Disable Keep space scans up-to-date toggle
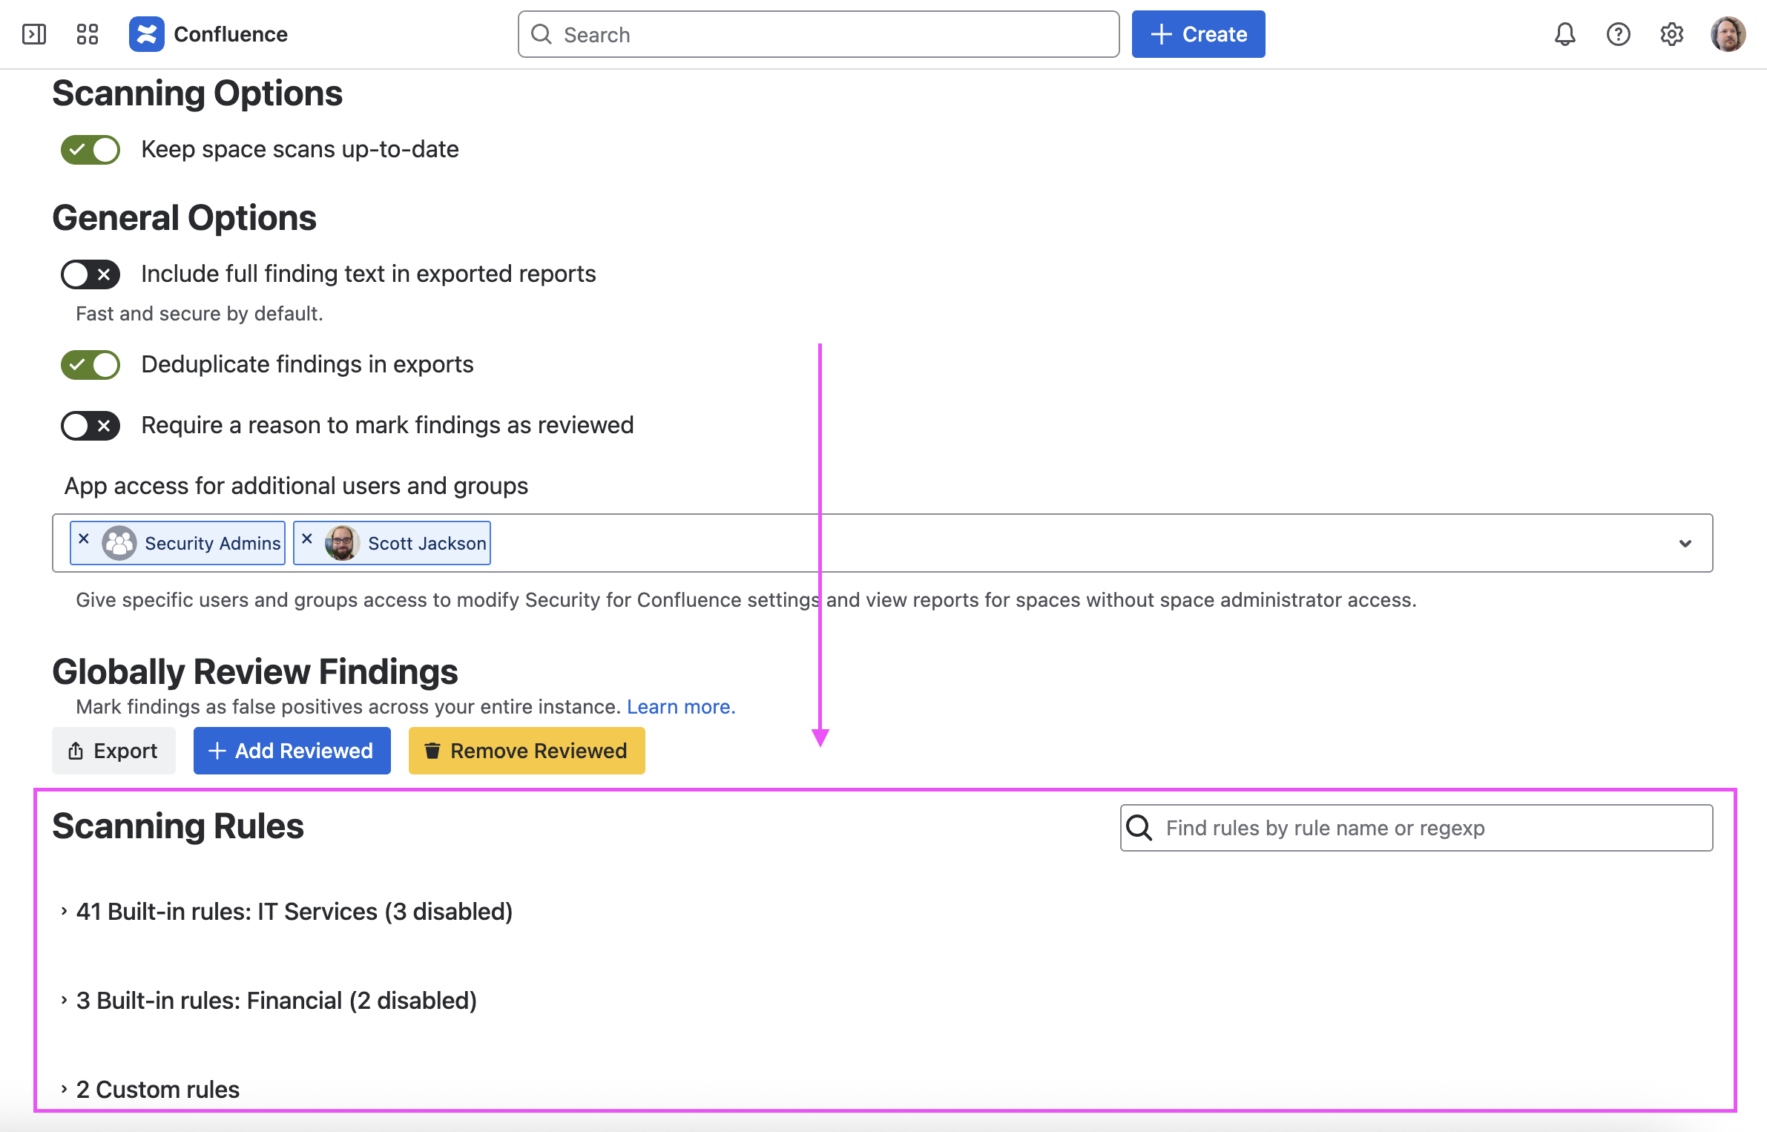This screenshot has width=1767, height=1132. click(x=91, y=150)
